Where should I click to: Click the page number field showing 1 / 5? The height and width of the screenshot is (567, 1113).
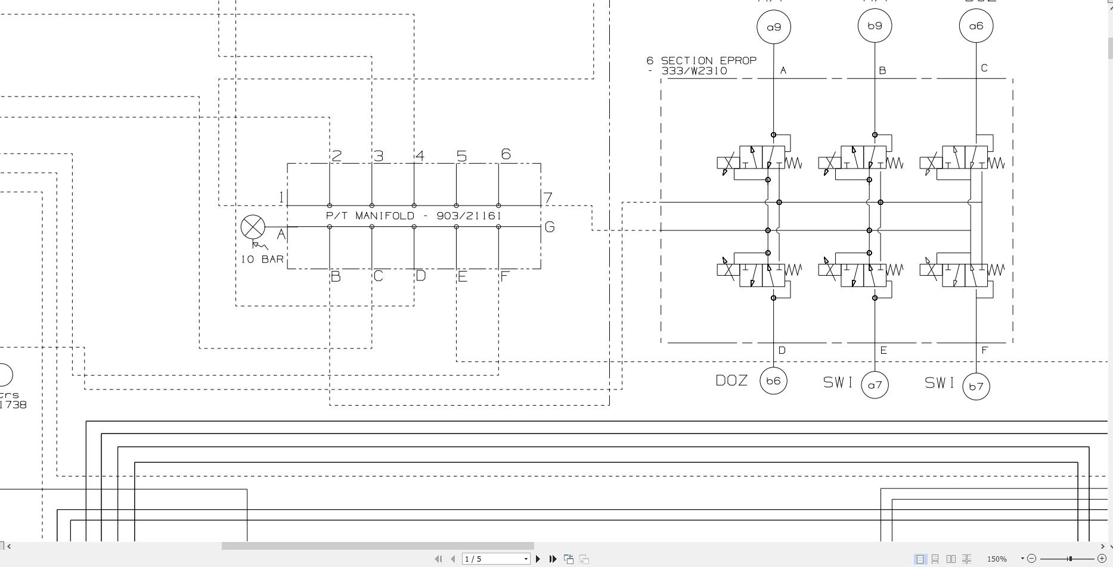(x=492, y=559)
